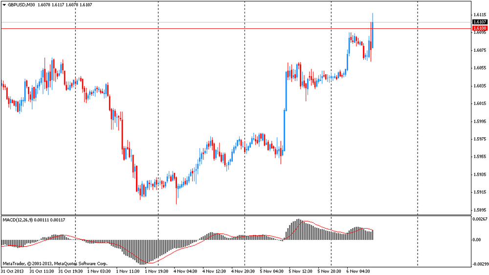Click the 1.6115 price scale label
Screen dimensions: 489x275
coord(480,14)
